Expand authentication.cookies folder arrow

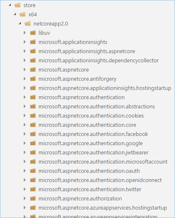tap(25, 115)
